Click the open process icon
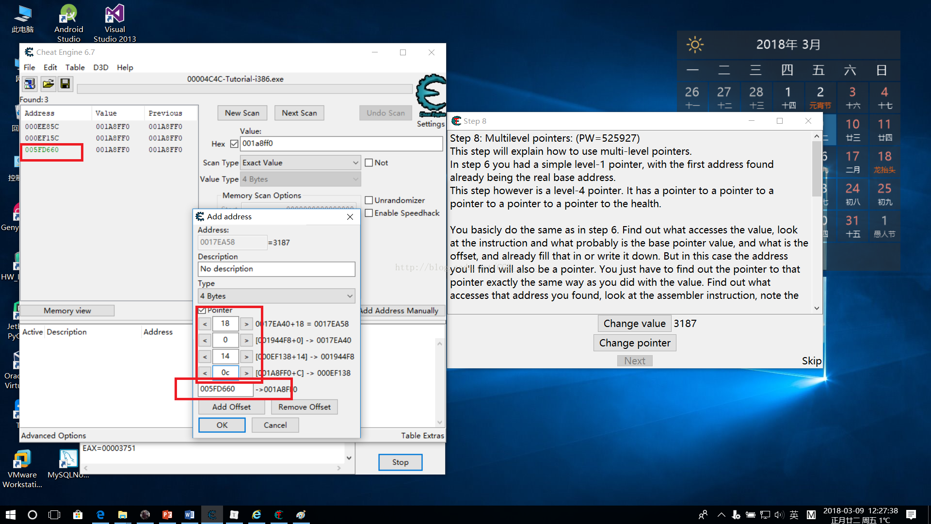Image resolution: width=931 pixels, height=524 pixels. [30, 84]
